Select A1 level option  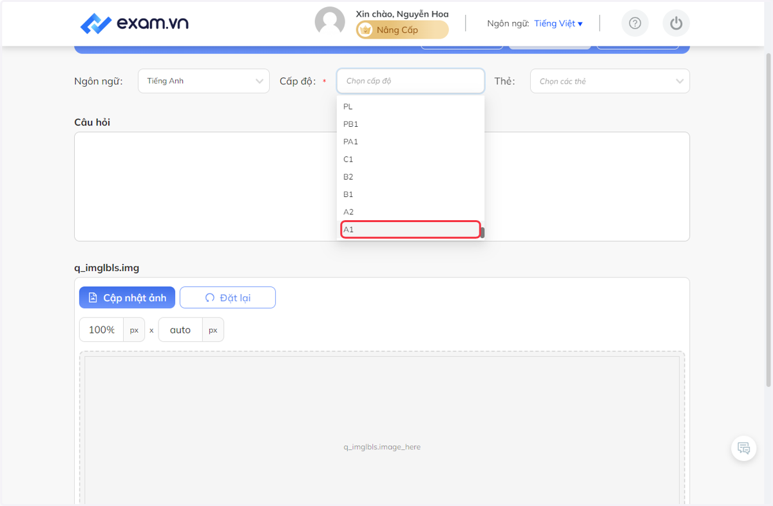[410, 230]
